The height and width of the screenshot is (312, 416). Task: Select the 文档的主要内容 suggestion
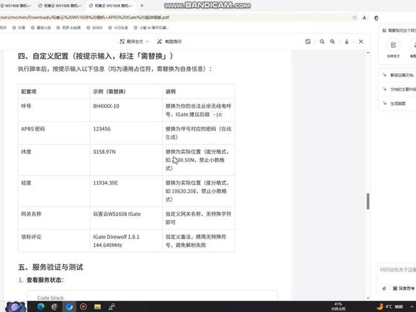click(x=399, y=89)
